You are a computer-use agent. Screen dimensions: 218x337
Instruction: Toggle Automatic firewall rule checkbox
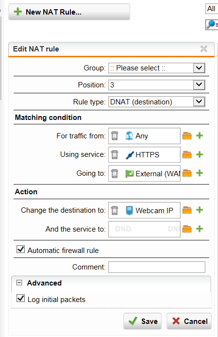(21, 249)
